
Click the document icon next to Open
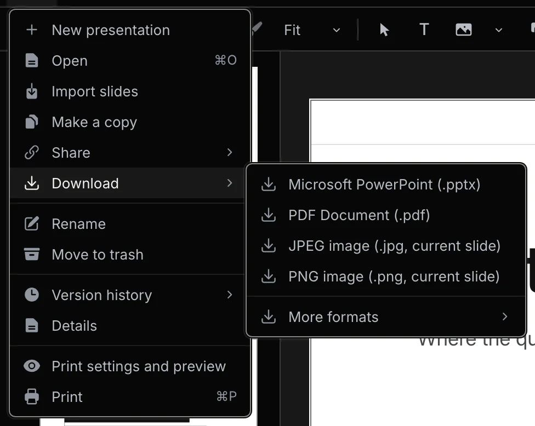click(32, 61)
